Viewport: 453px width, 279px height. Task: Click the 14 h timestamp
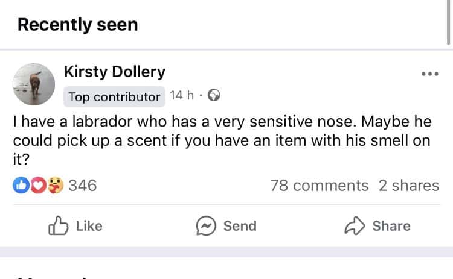(x=181, y=95)
